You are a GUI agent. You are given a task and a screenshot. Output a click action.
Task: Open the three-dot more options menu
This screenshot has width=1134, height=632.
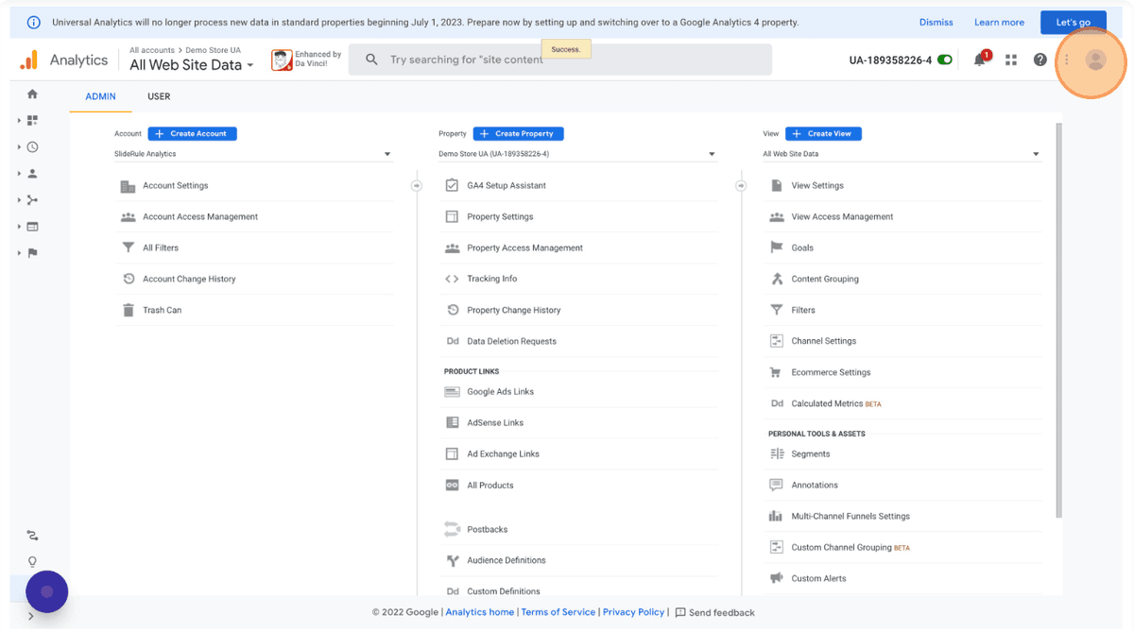coord(1067,60)
